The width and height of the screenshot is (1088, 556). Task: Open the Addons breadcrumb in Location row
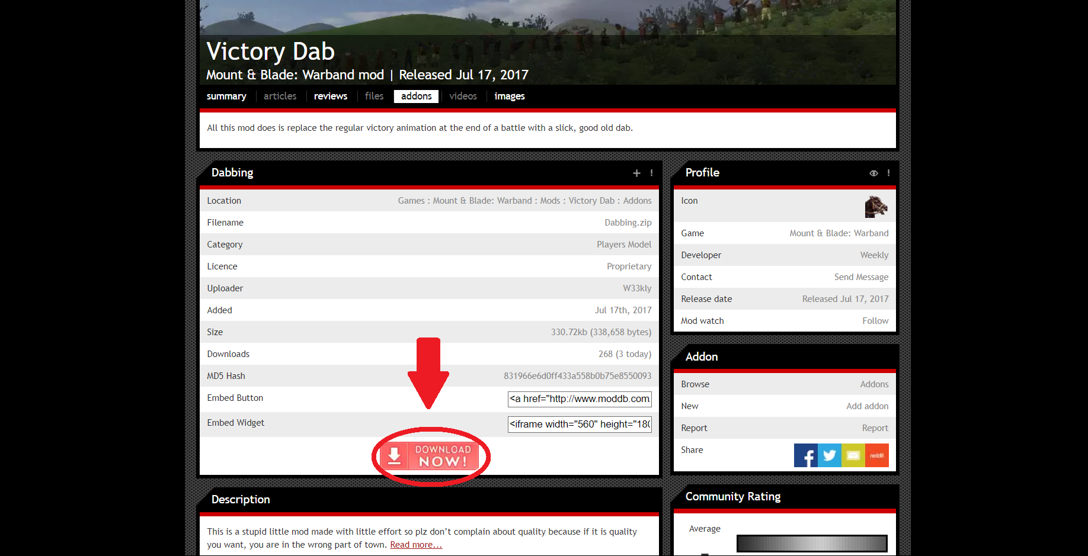coord(637,201)
